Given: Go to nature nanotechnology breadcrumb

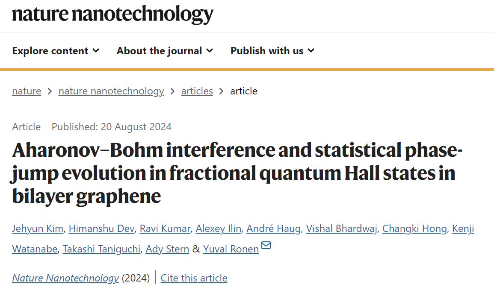Looking at the screenshot, I should 111,91.
